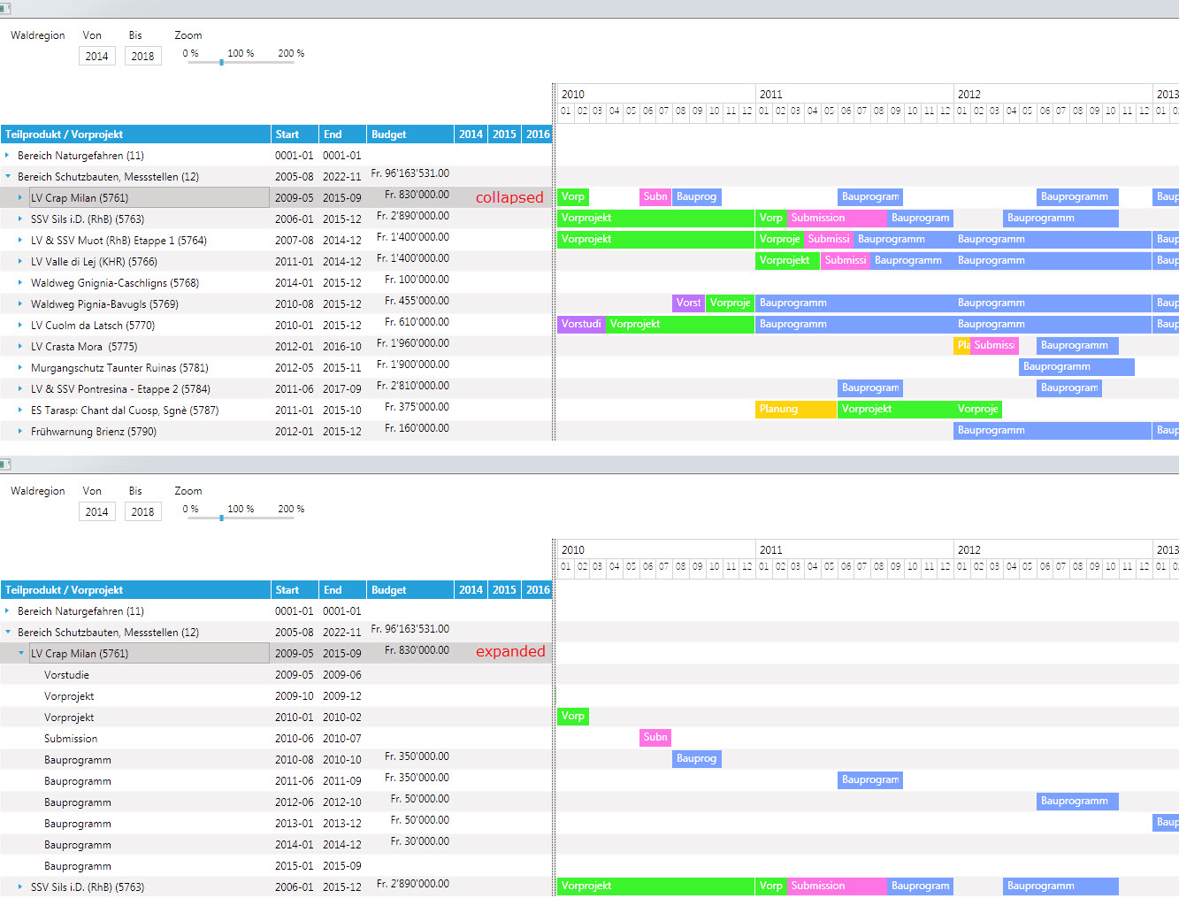Select Vorprojekt row starting 2009-10

point(276,696)
